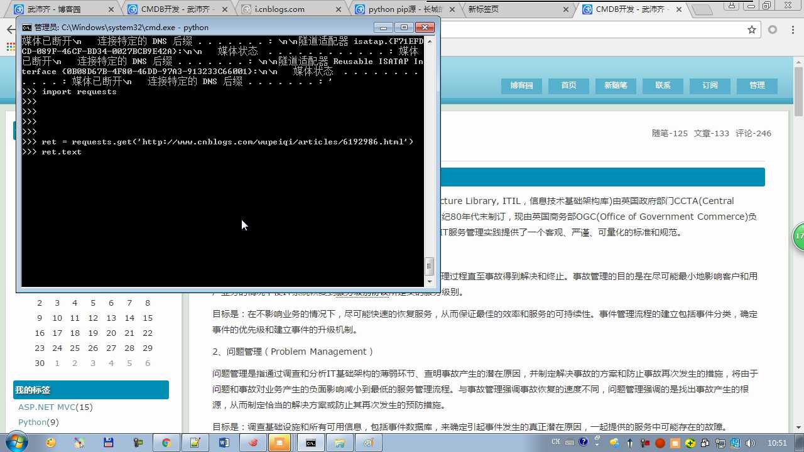
Task: Open a new Chrome tab
Action: [x=703, y=10]
